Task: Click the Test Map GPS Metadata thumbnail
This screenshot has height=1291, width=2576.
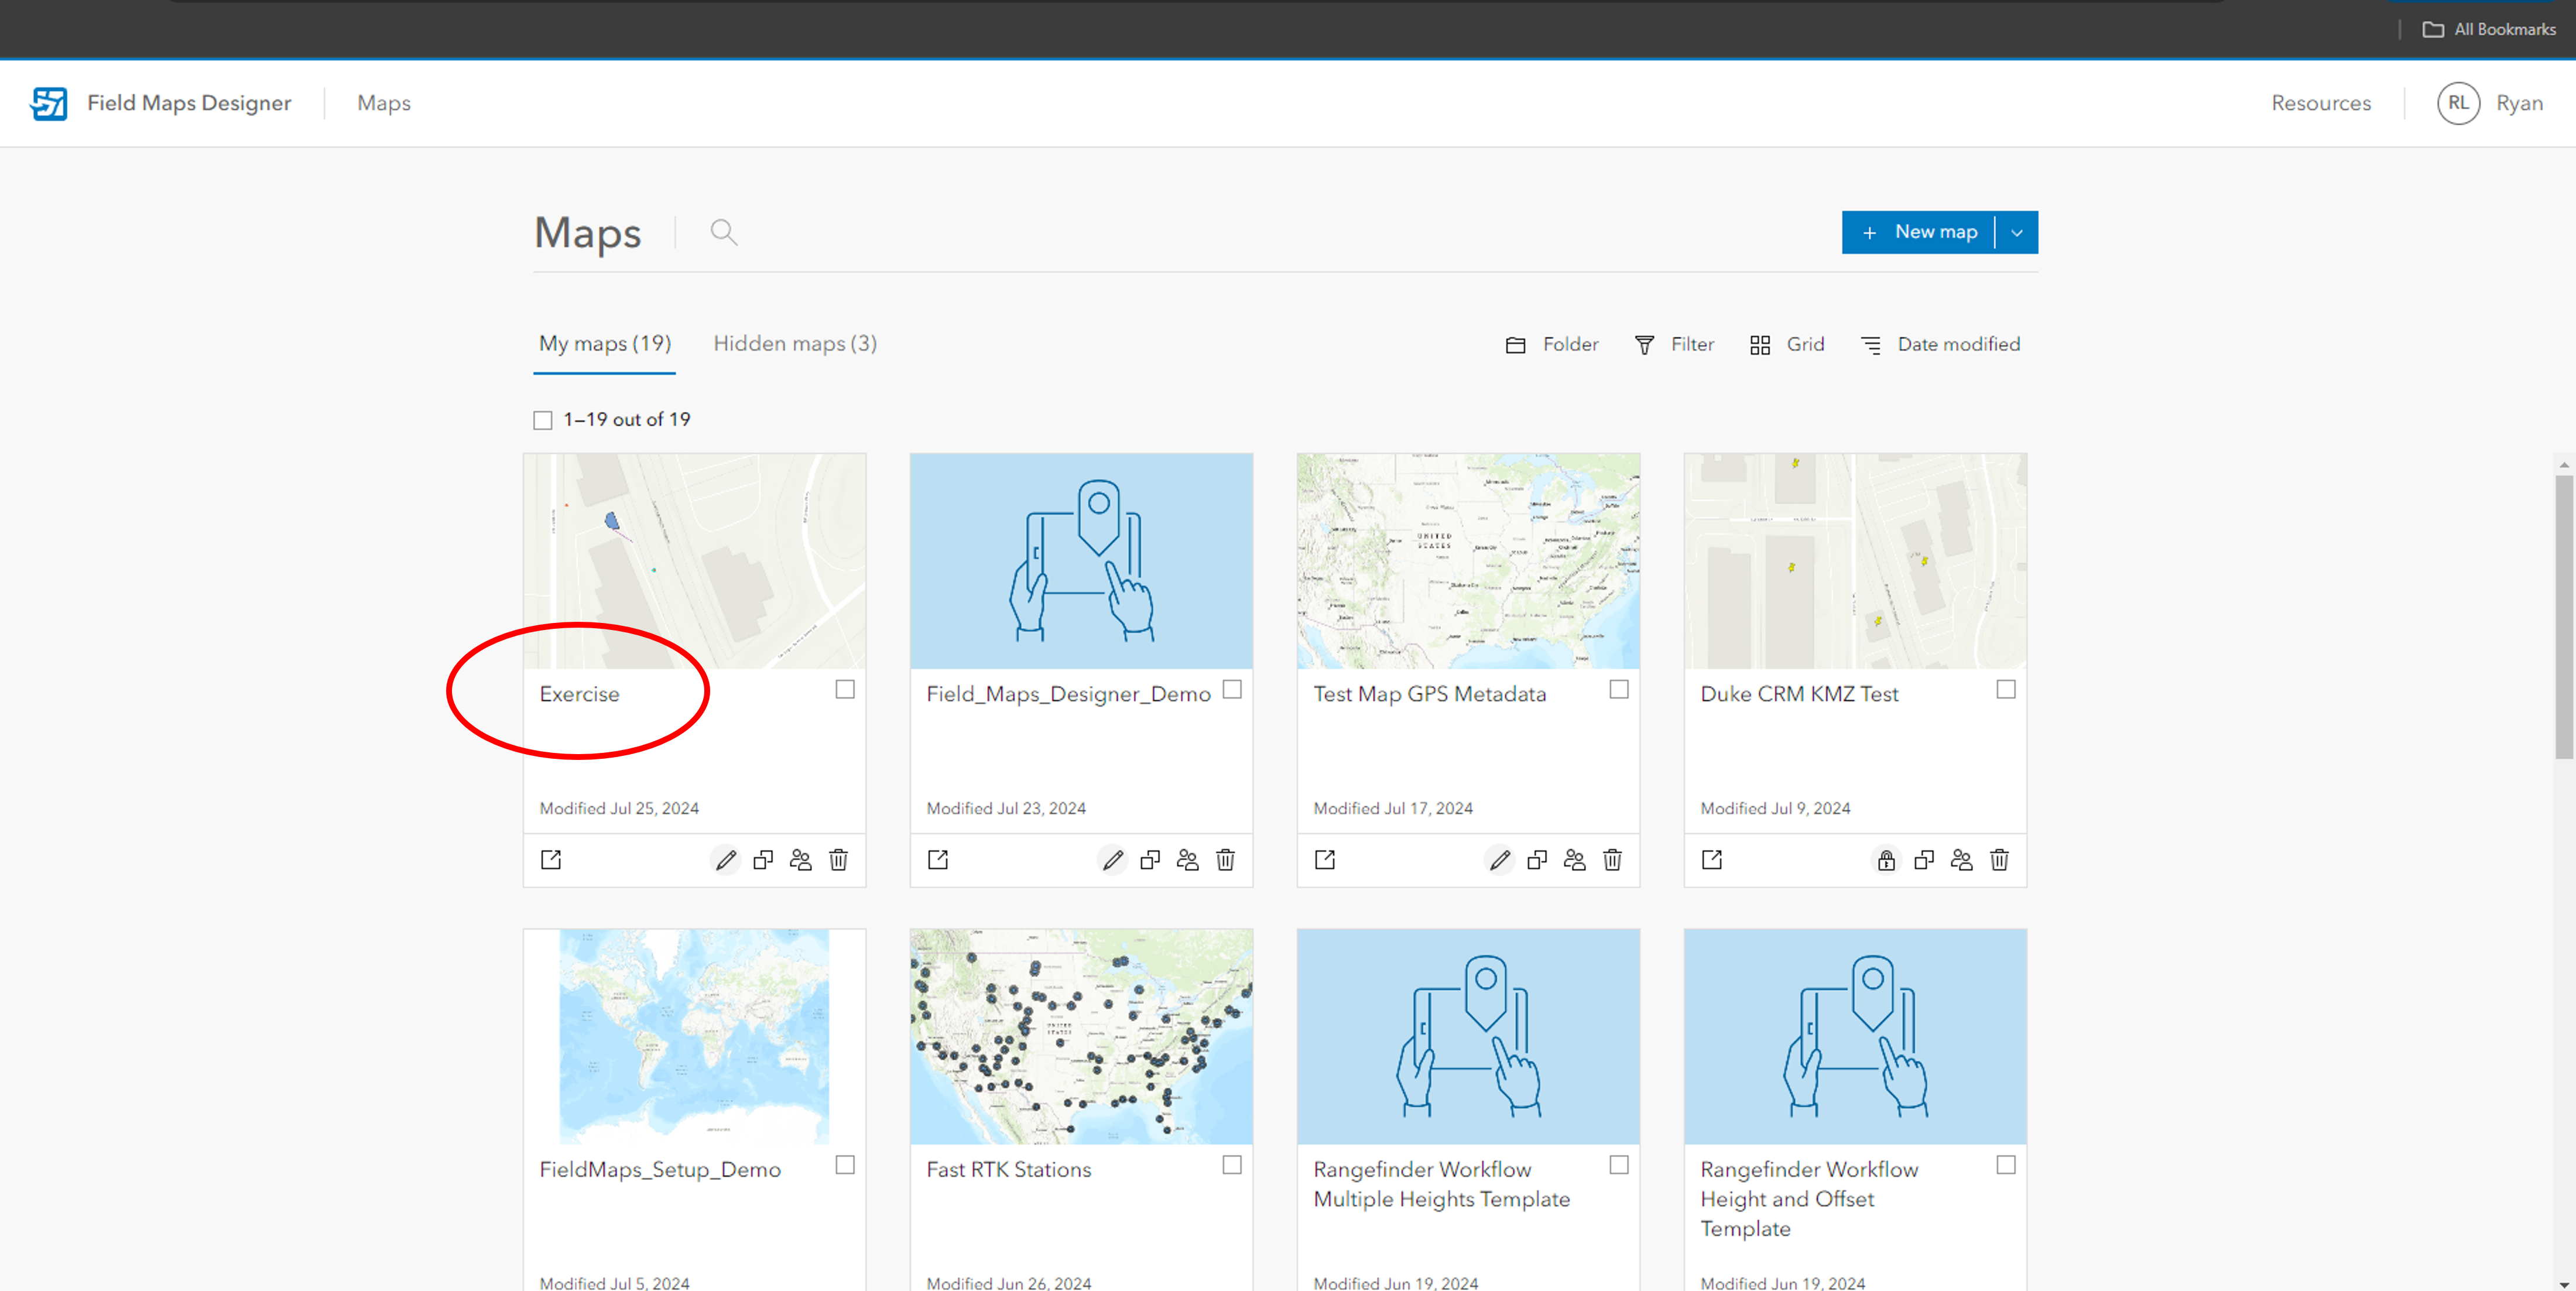Action: pyautogui.click(x=1469, y=561)
